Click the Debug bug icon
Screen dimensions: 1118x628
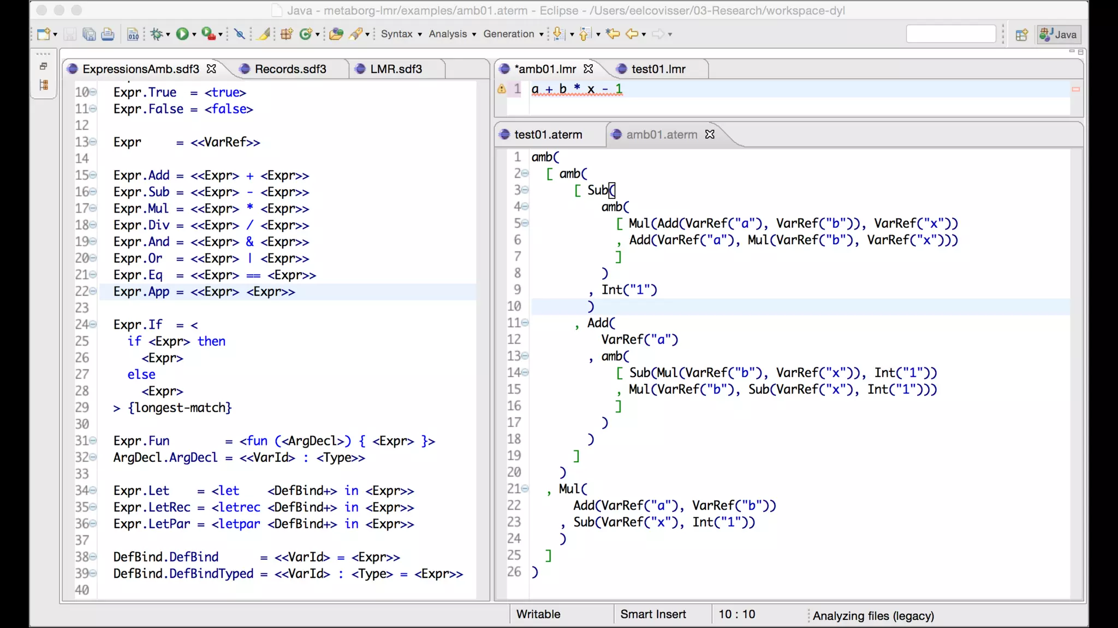tap(157, 34)
